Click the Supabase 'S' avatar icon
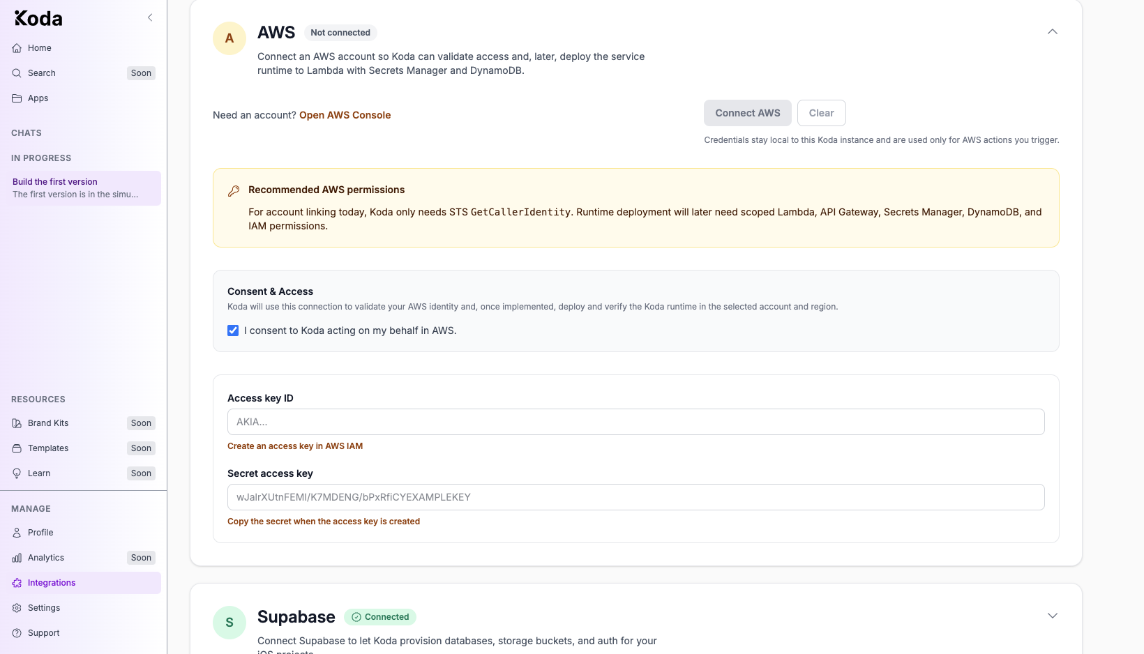The height and width of the screenshot is (654, 1144). [x=229, y=623]
